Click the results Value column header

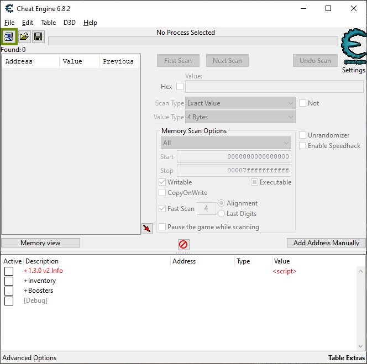(80, 61)
